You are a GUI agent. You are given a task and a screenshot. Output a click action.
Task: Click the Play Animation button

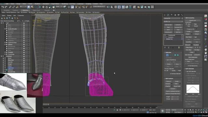click(x=190, y=110)
